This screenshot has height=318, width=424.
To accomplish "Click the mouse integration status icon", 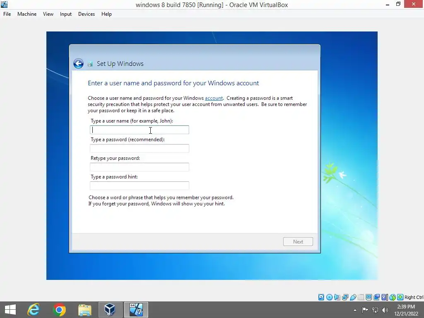I will pyautogui.click(x=393, y=297).
